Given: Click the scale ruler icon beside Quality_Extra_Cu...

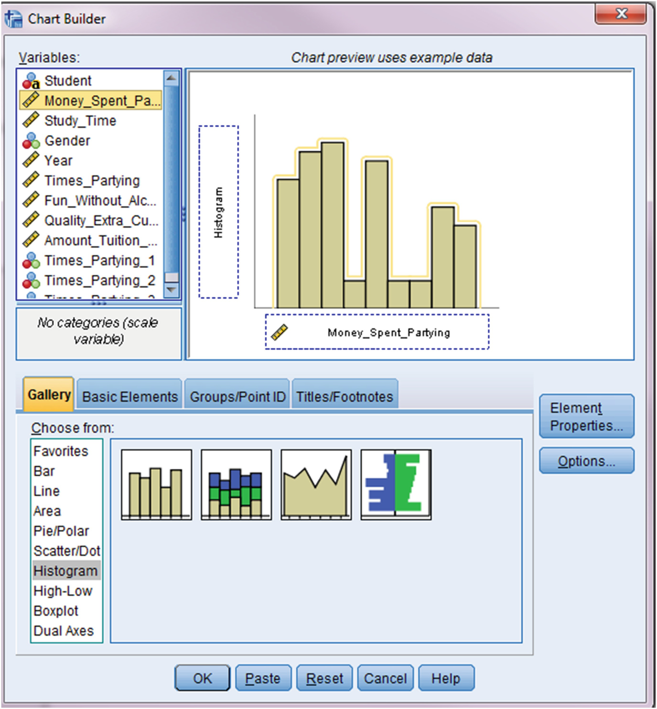Looking at the screenshot, I should pyautogui.click(x=31, y=220).
